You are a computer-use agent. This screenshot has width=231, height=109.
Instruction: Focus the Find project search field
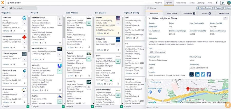click(x=23, y=8)
